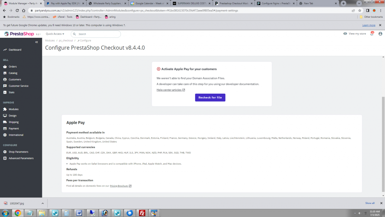Open Chrome three-dot menu
This screenshot has height=217, width=385.
(381, 10)
